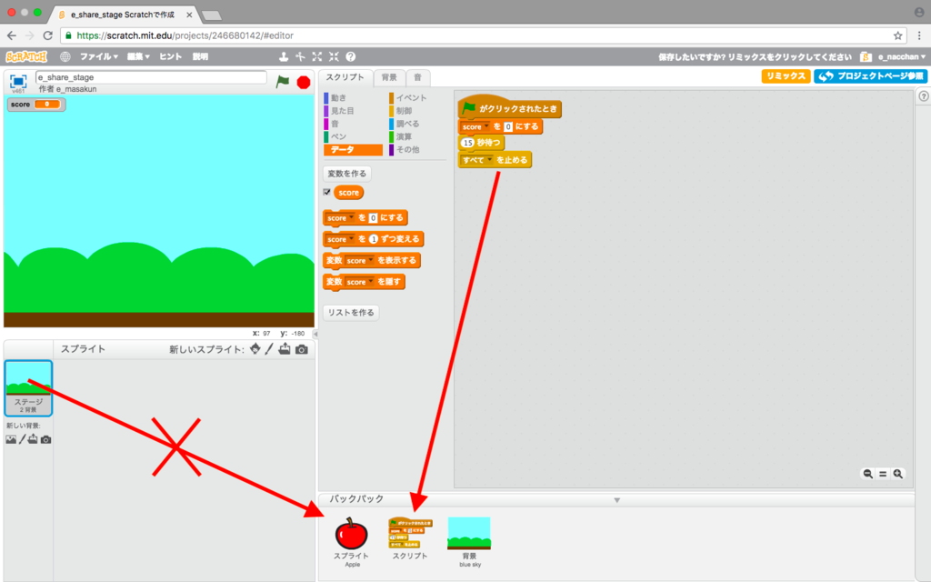Upload backdrop from file icon
Image resolution: width=931 pixels, height=582 pixels.
(33, 439)
